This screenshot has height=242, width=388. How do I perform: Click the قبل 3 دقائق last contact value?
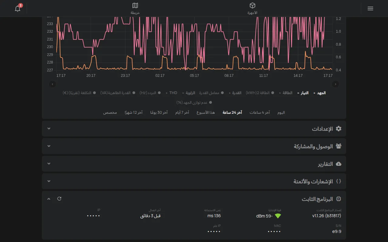pyautogui.click(x=150, y=216)
